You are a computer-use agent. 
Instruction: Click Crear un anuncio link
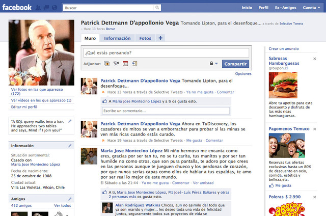284,48
